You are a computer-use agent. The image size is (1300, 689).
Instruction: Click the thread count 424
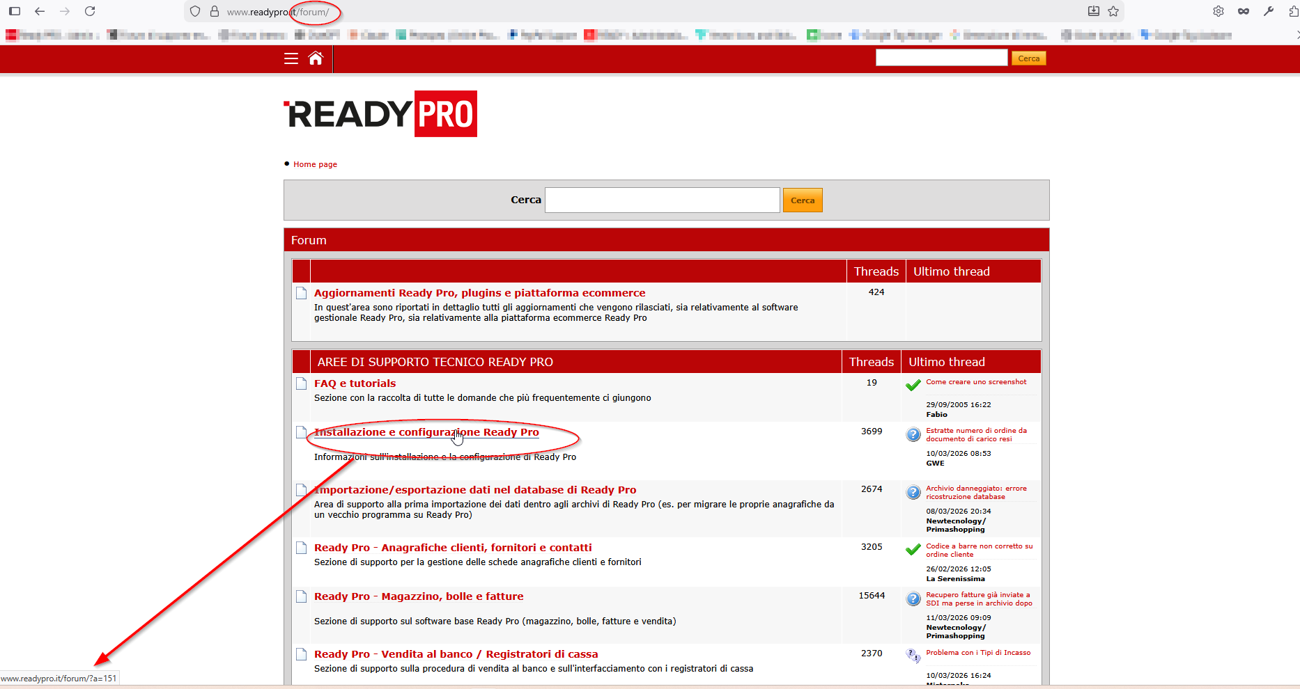(x=876, y=292)
